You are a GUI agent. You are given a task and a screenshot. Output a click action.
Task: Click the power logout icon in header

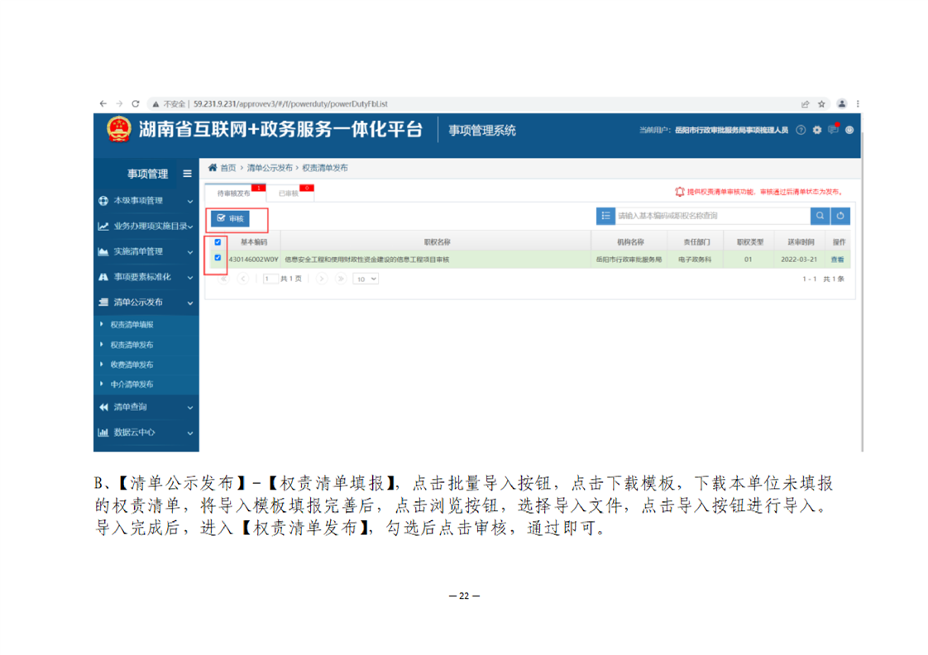tap(849, 131)
